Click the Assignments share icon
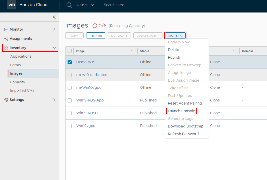The image size is (267, 180). click(x=6, y=38)
